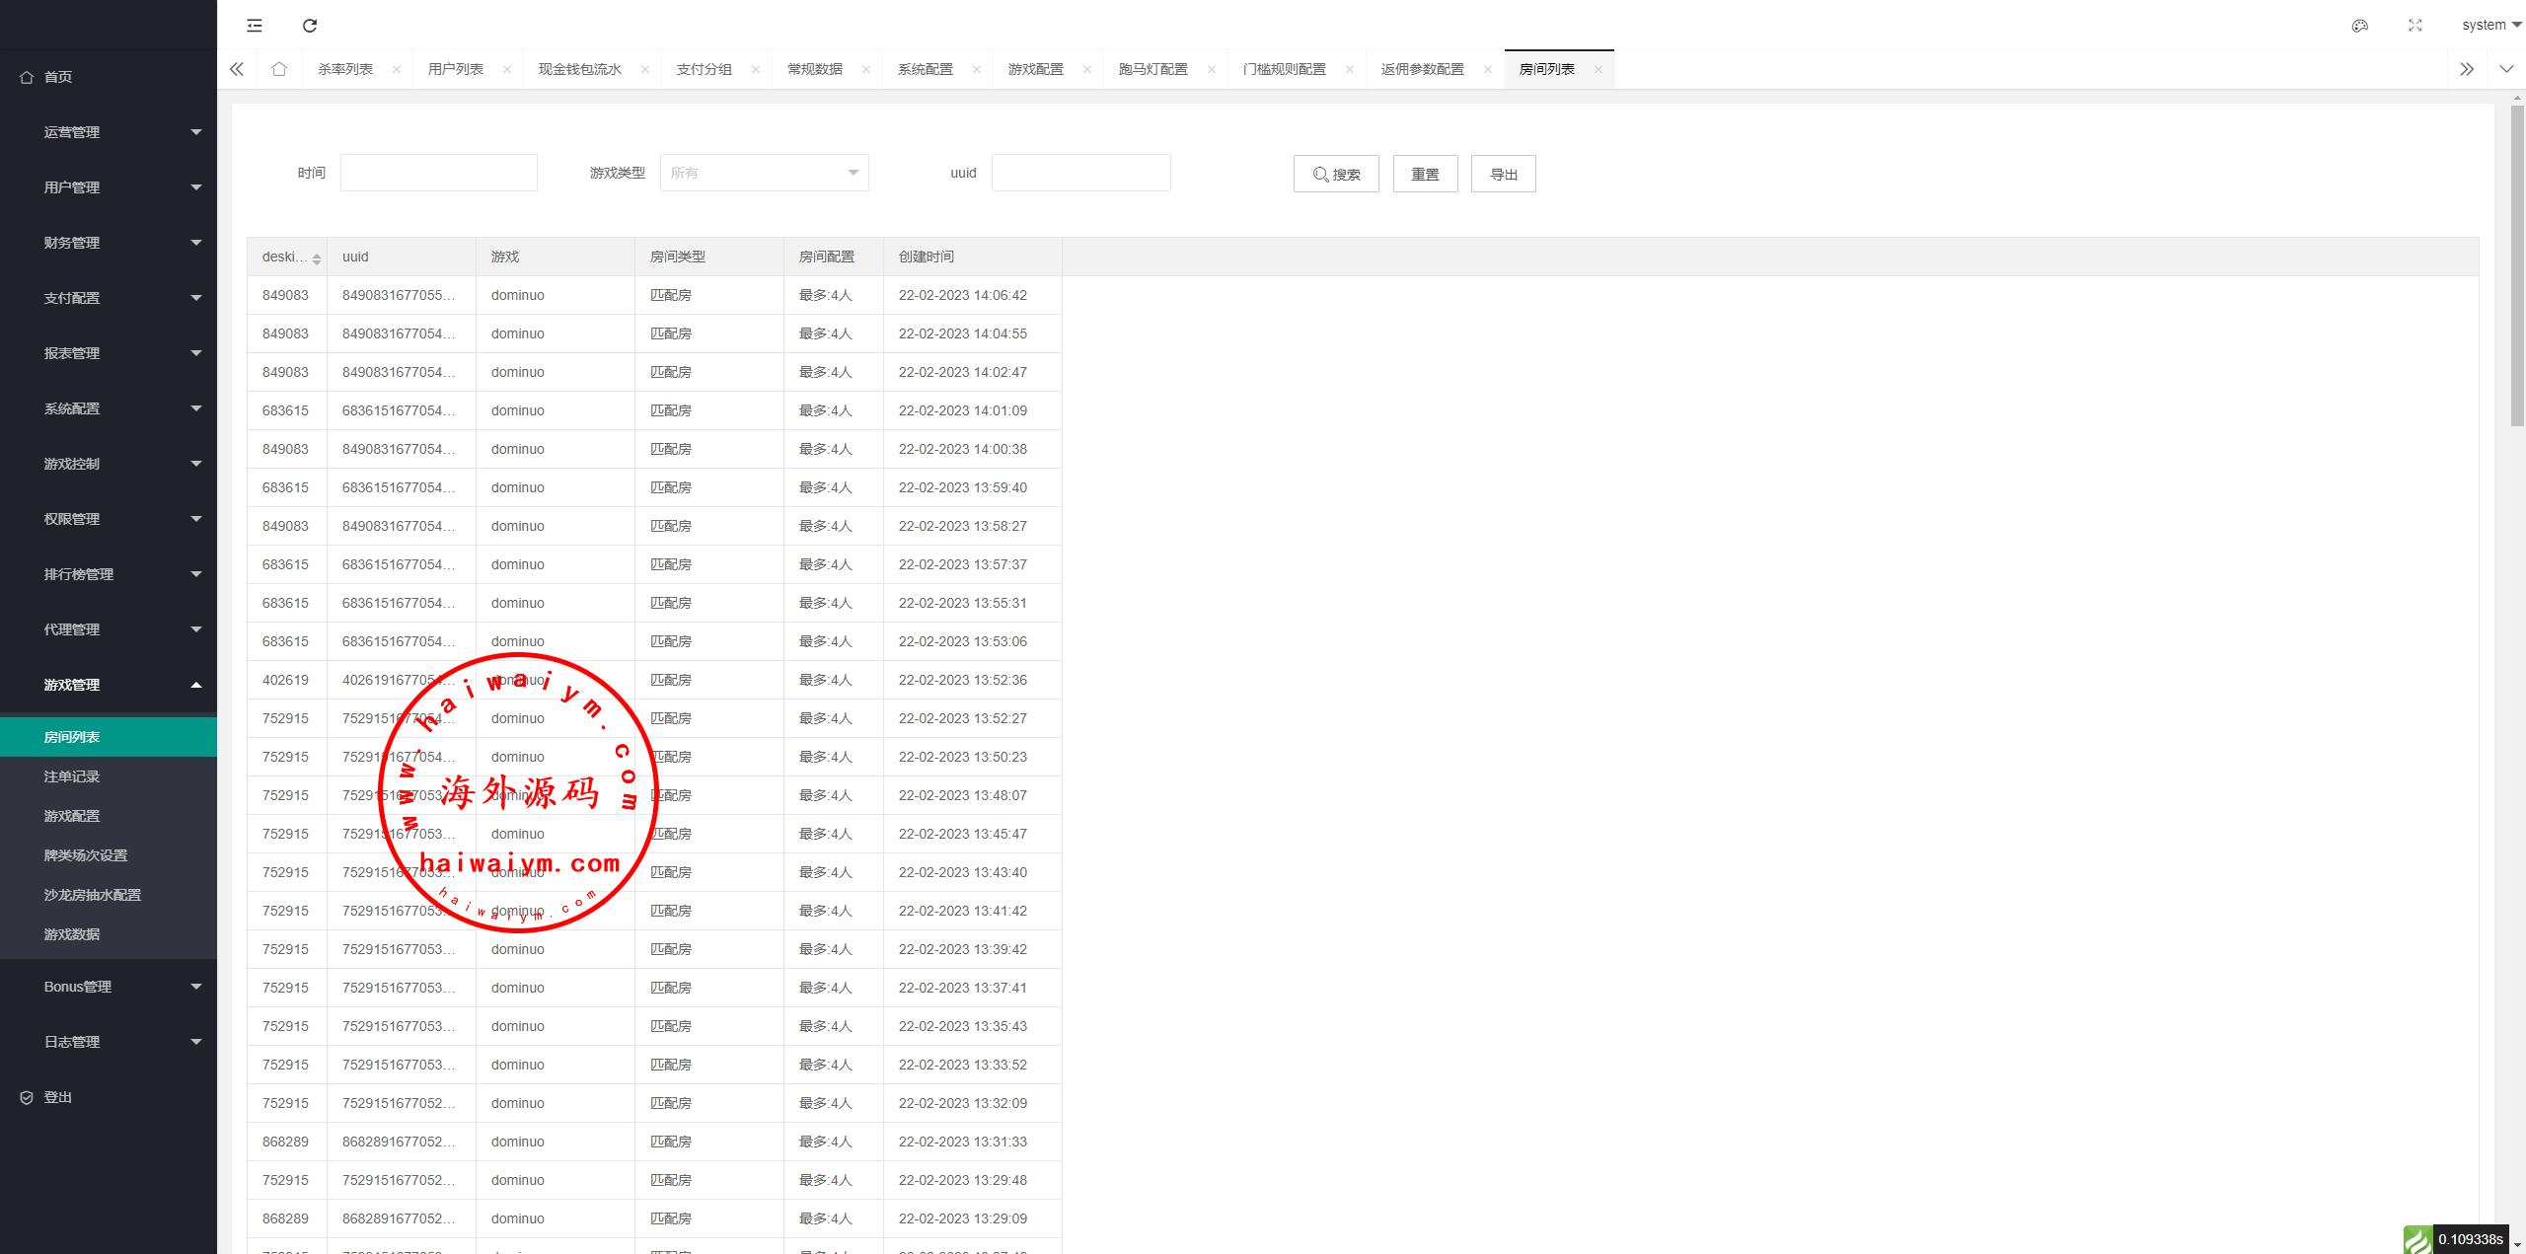Open the system user dropdown

2489,26
